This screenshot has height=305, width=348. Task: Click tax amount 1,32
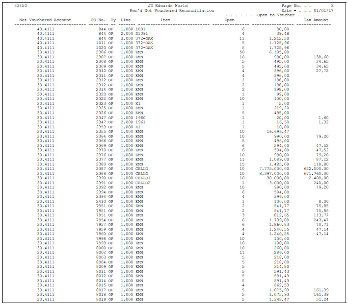coord(323,122)
